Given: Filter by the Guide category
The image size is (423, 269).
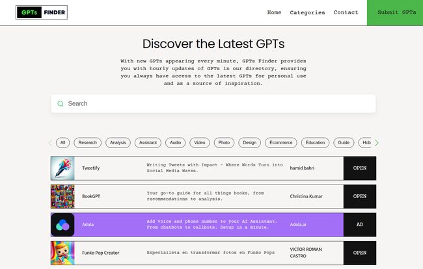Looking at the screenshot, I should (x=344, y=143).
